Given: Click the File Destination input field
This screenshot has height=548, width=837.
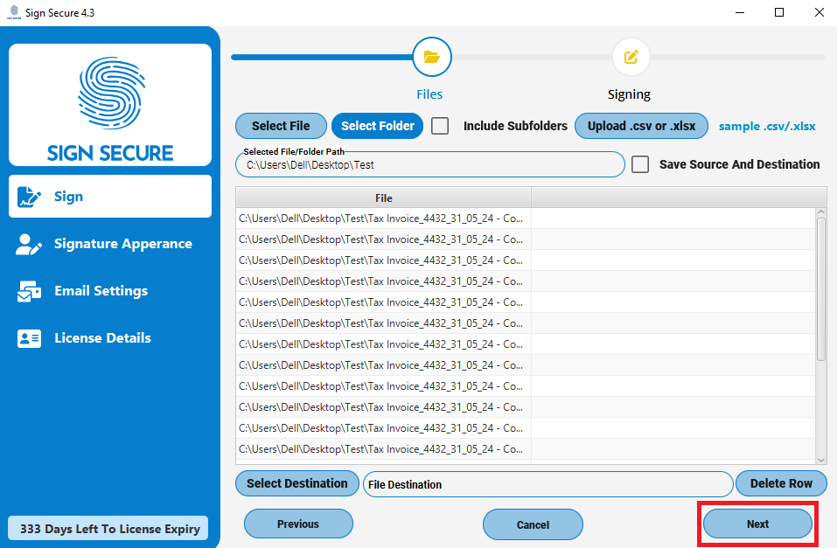Looking at the screenshot, I should (548, 484).
